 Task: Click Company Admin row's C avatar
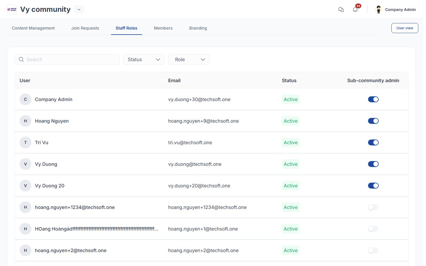point(25,99)
